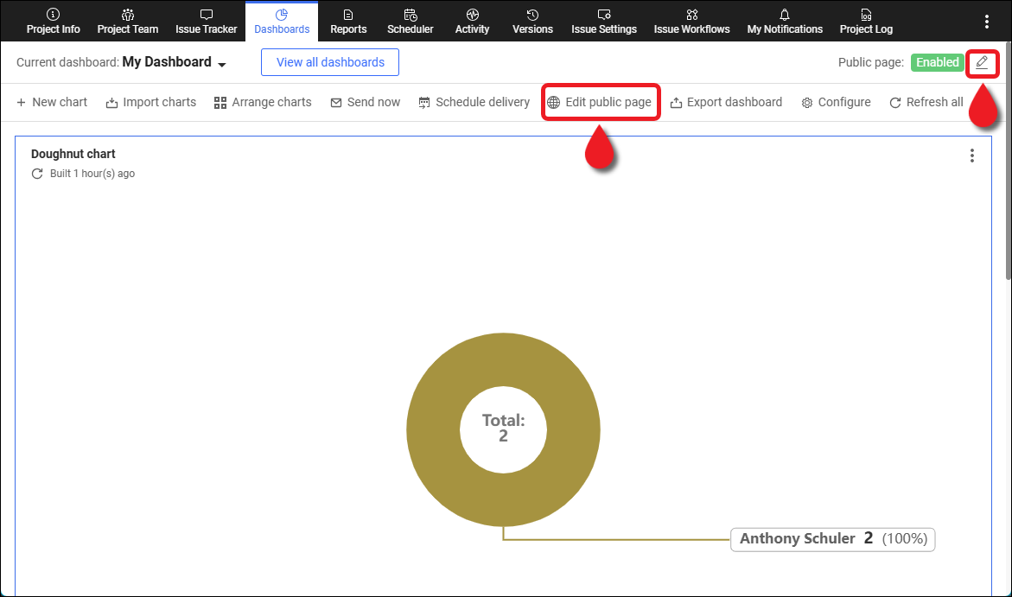Click the Anthony Schuler chart label
This screenshot has width=1012, height=597.
[x=832, y=539]
